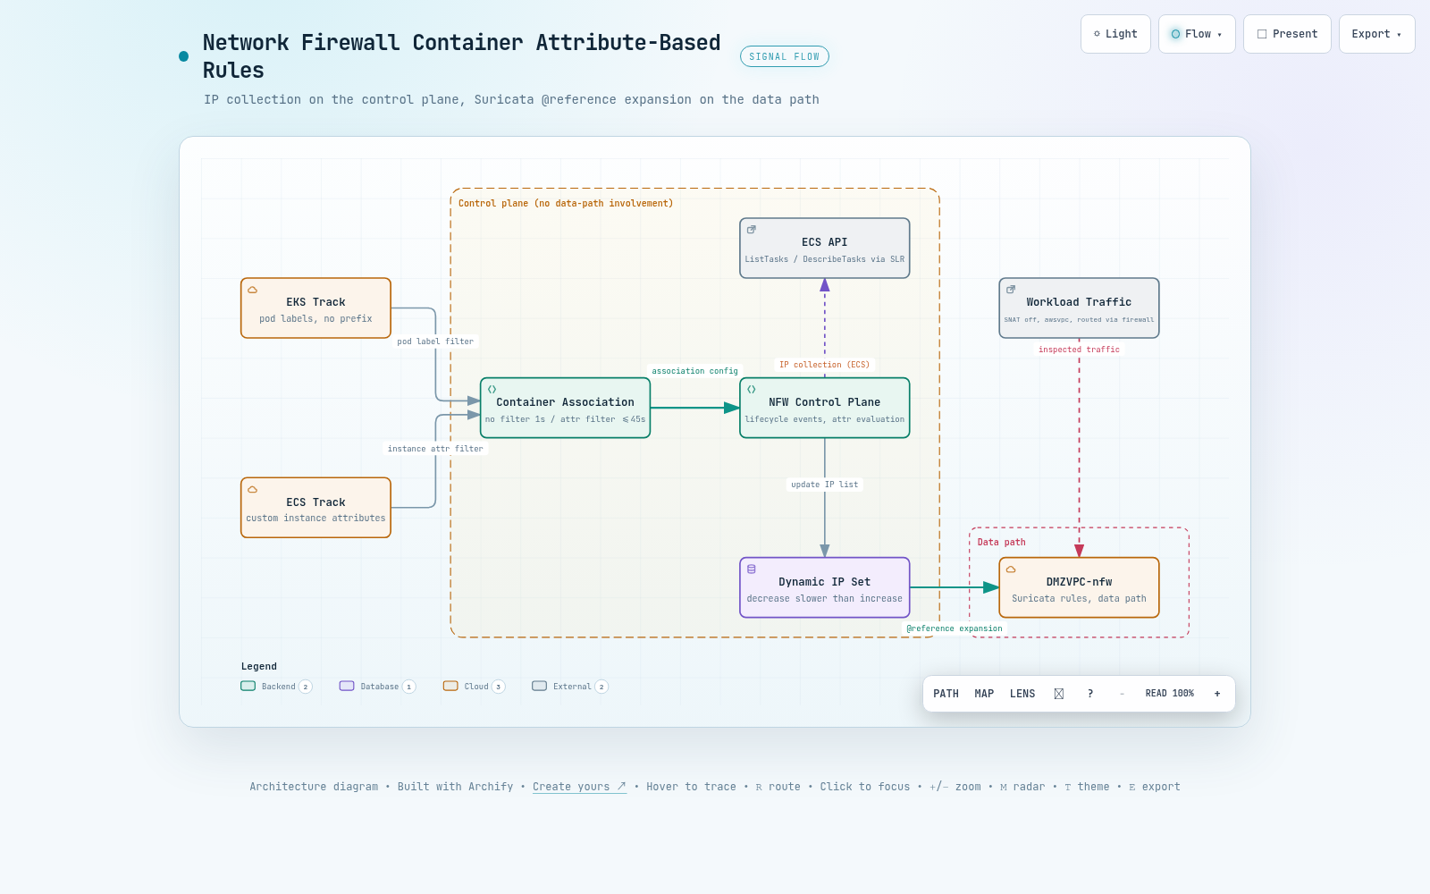The width and height of the screenshot is (1430, 894).
Task: Click the cloud icon on EKS Track
Action: [253, 290]
